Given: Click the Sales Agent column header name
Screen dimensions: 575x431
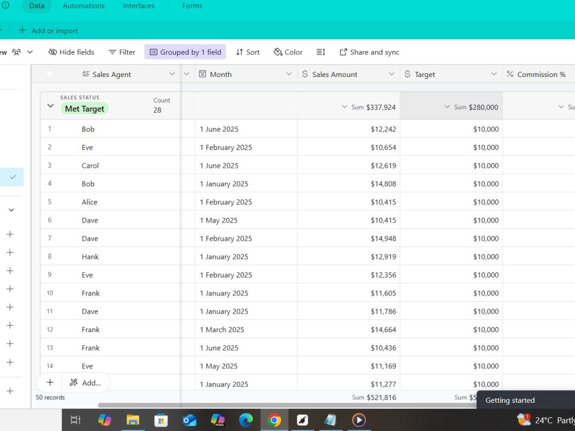Looking at the screenshot, I should click(112, 74).
